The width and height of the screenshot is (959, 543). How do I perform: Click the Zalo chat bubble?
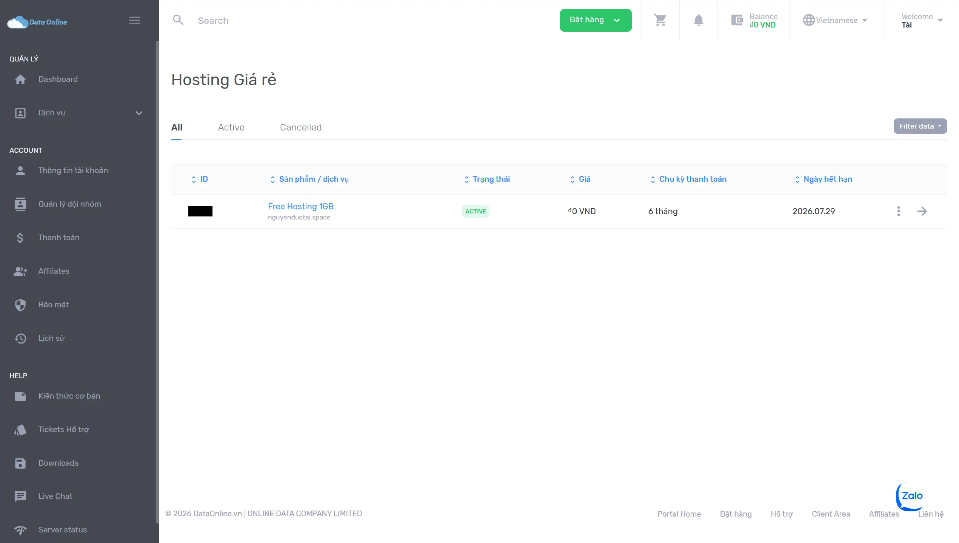(x=911, y=496)
